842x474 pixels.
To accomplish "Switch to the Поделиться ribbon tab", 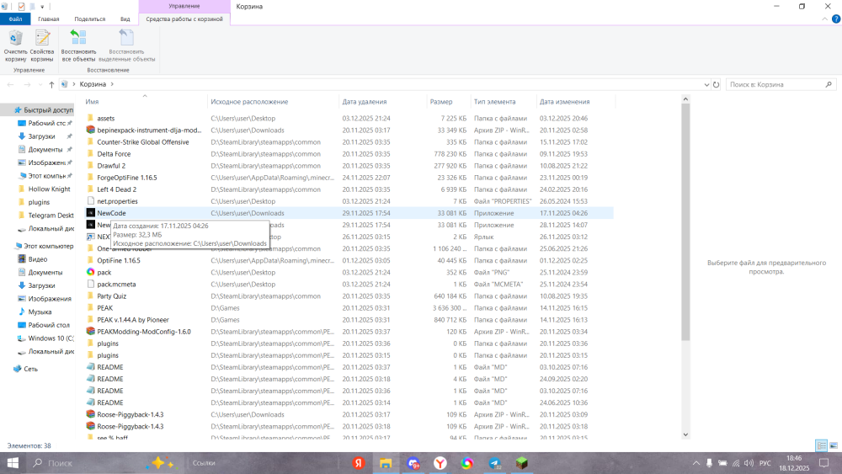I will 90,19.
